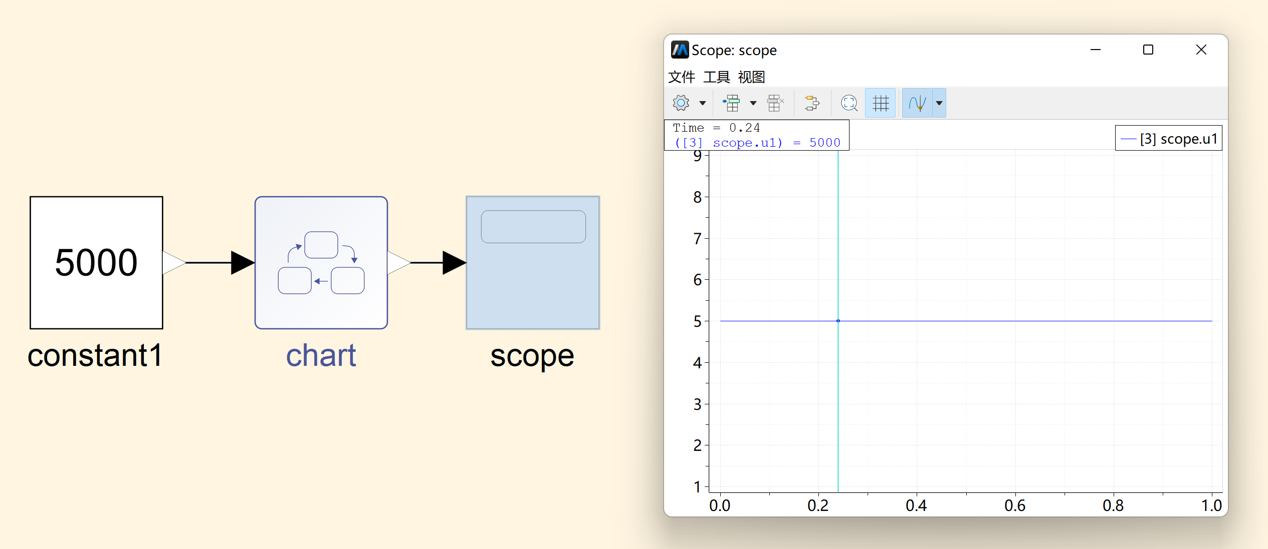Click the output port of chart block

[x=399, y=263]
